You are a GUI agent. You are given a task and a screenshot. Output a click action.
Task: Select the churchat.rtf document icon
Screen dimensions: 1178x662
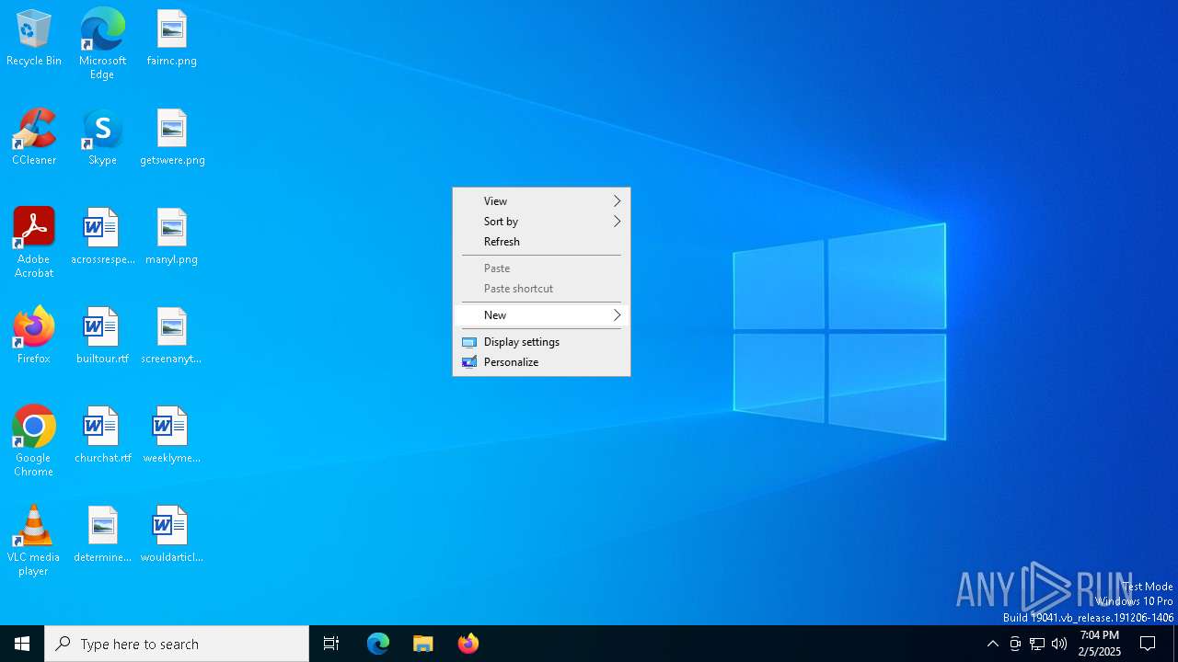(x=102, y=436)
